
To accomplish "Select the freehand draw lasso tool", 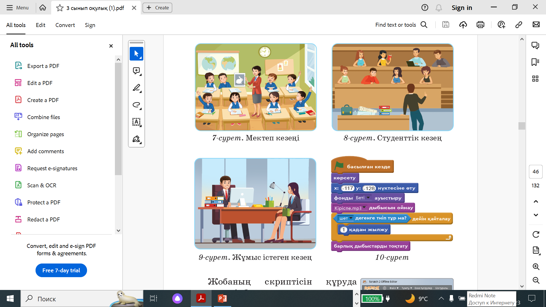I will [136, 105].
